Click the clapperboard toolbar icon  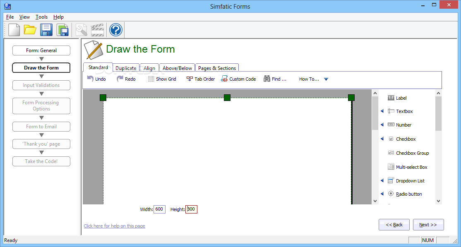pyautogui.click(x=97, y=30)
